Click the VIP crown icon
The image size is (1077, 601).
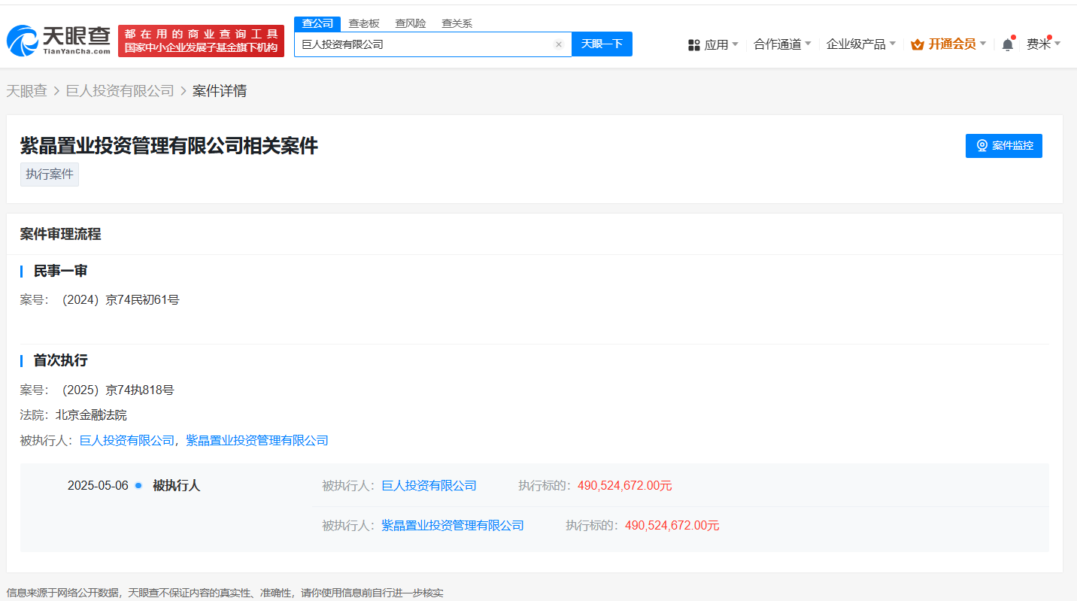pos(918,44)
